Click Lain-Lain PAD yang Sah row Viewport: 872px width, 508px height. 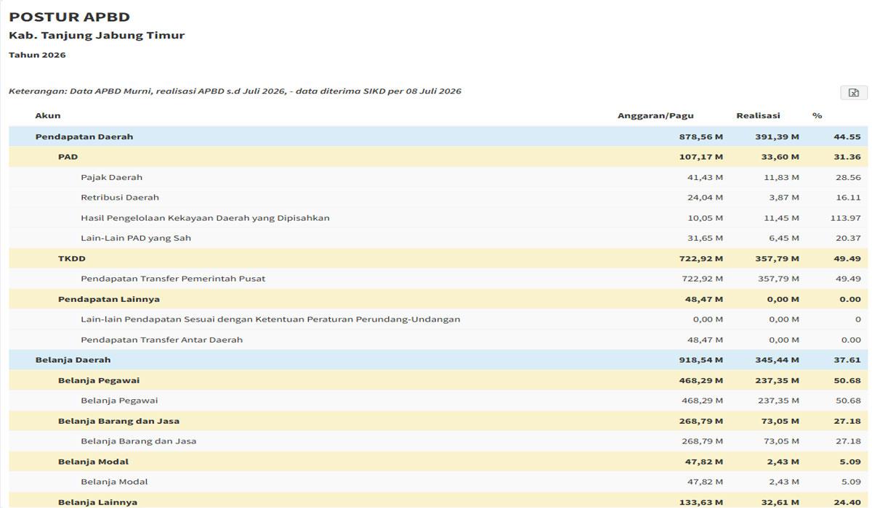pyautogui.click(x=439, y=238)
